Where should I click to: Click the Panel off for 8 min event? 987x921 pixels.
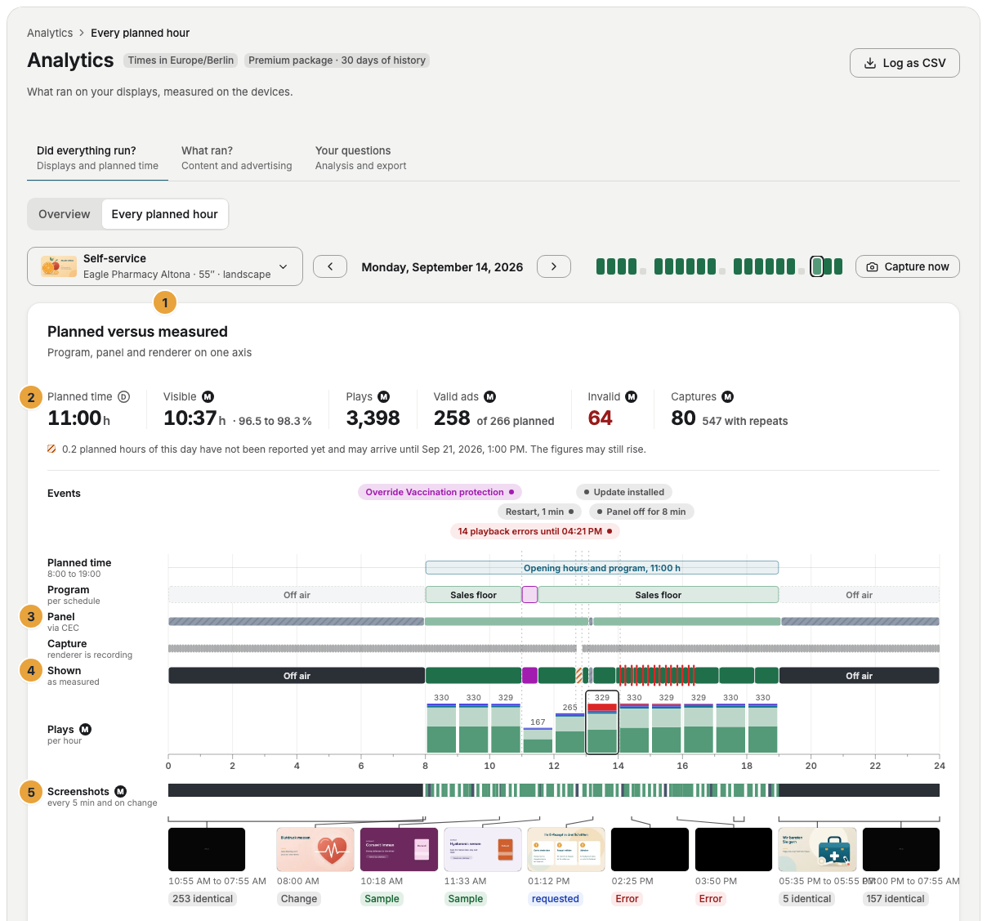641,512
